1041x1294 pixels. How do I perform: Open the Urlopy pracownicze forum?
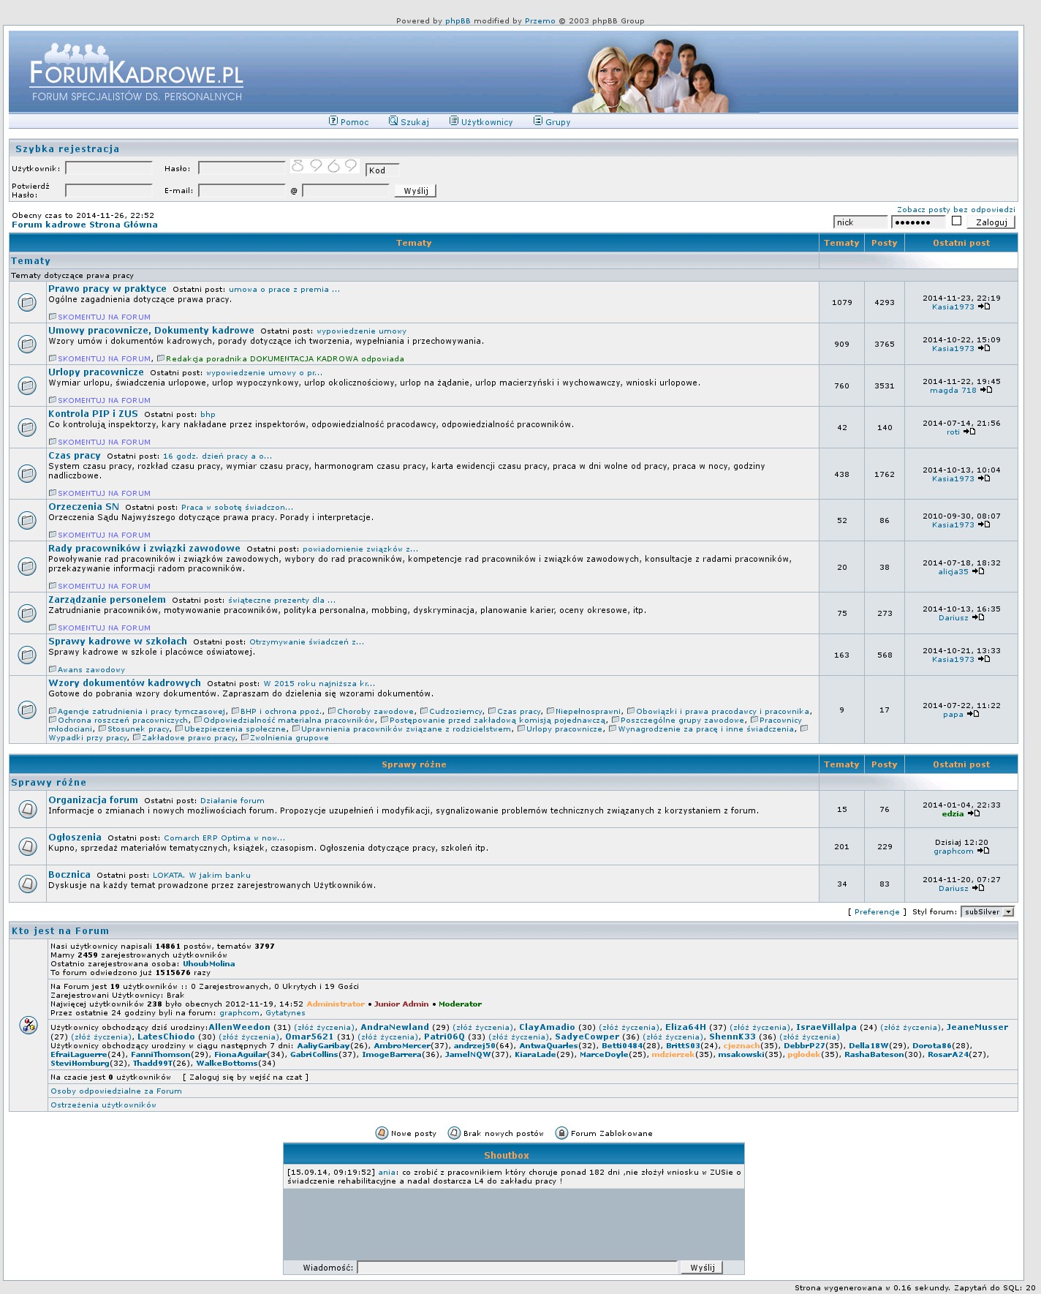pos(96,372)
